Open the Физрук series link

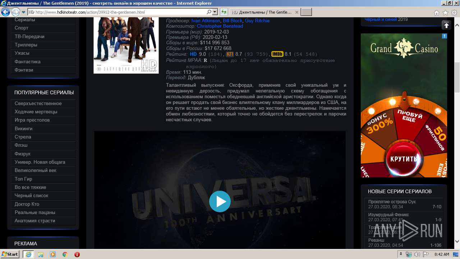43,154
